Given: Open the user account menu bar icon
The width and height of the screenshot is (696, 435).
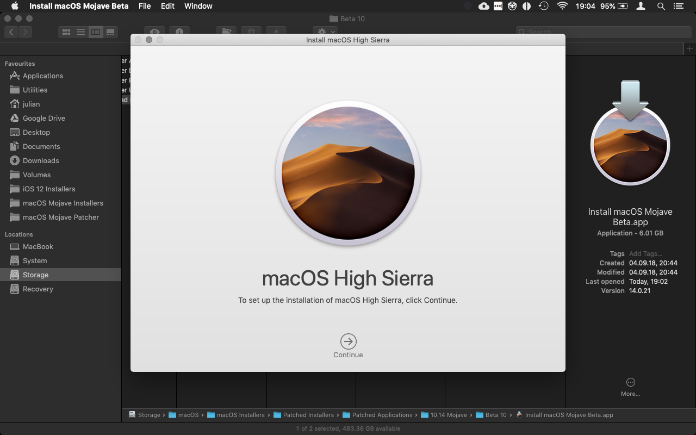Looking at the screenshot, I should coord(641,6).
